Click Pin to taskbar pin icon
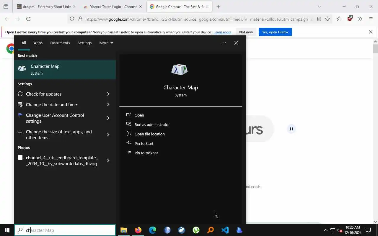This screenshot has width=378, height=236. (128, 153)
